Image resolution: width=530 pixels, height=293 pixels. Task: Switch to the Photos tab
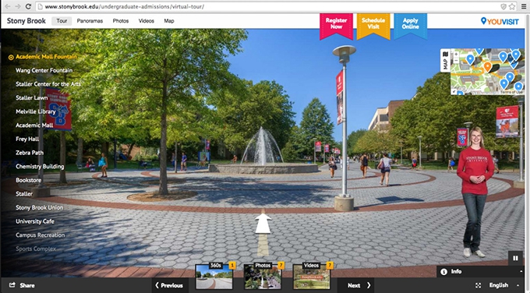(121, 21)
